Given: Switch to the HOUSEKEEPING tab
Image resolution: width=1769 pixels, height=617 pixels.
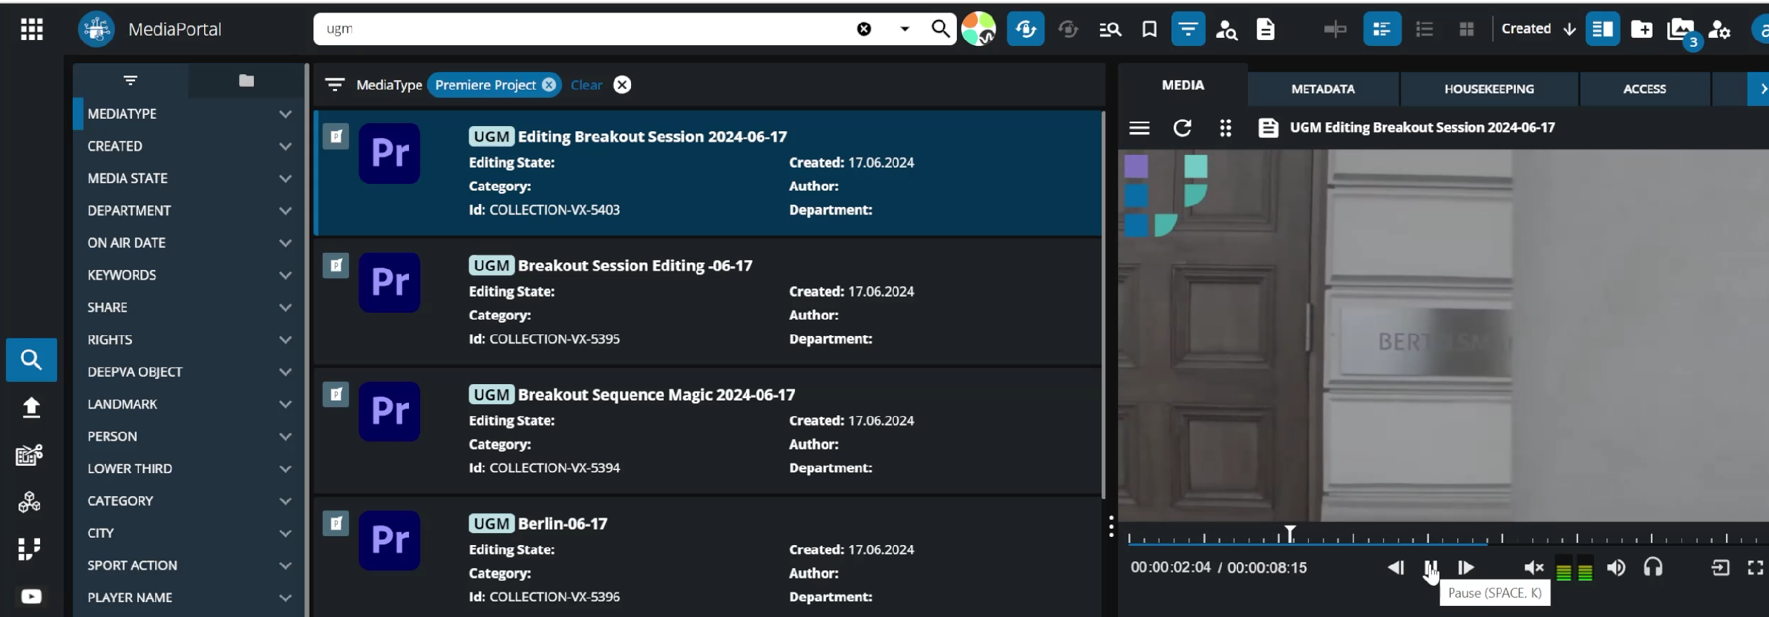Looking at the screenshot, I should [x=1488, y=89].
